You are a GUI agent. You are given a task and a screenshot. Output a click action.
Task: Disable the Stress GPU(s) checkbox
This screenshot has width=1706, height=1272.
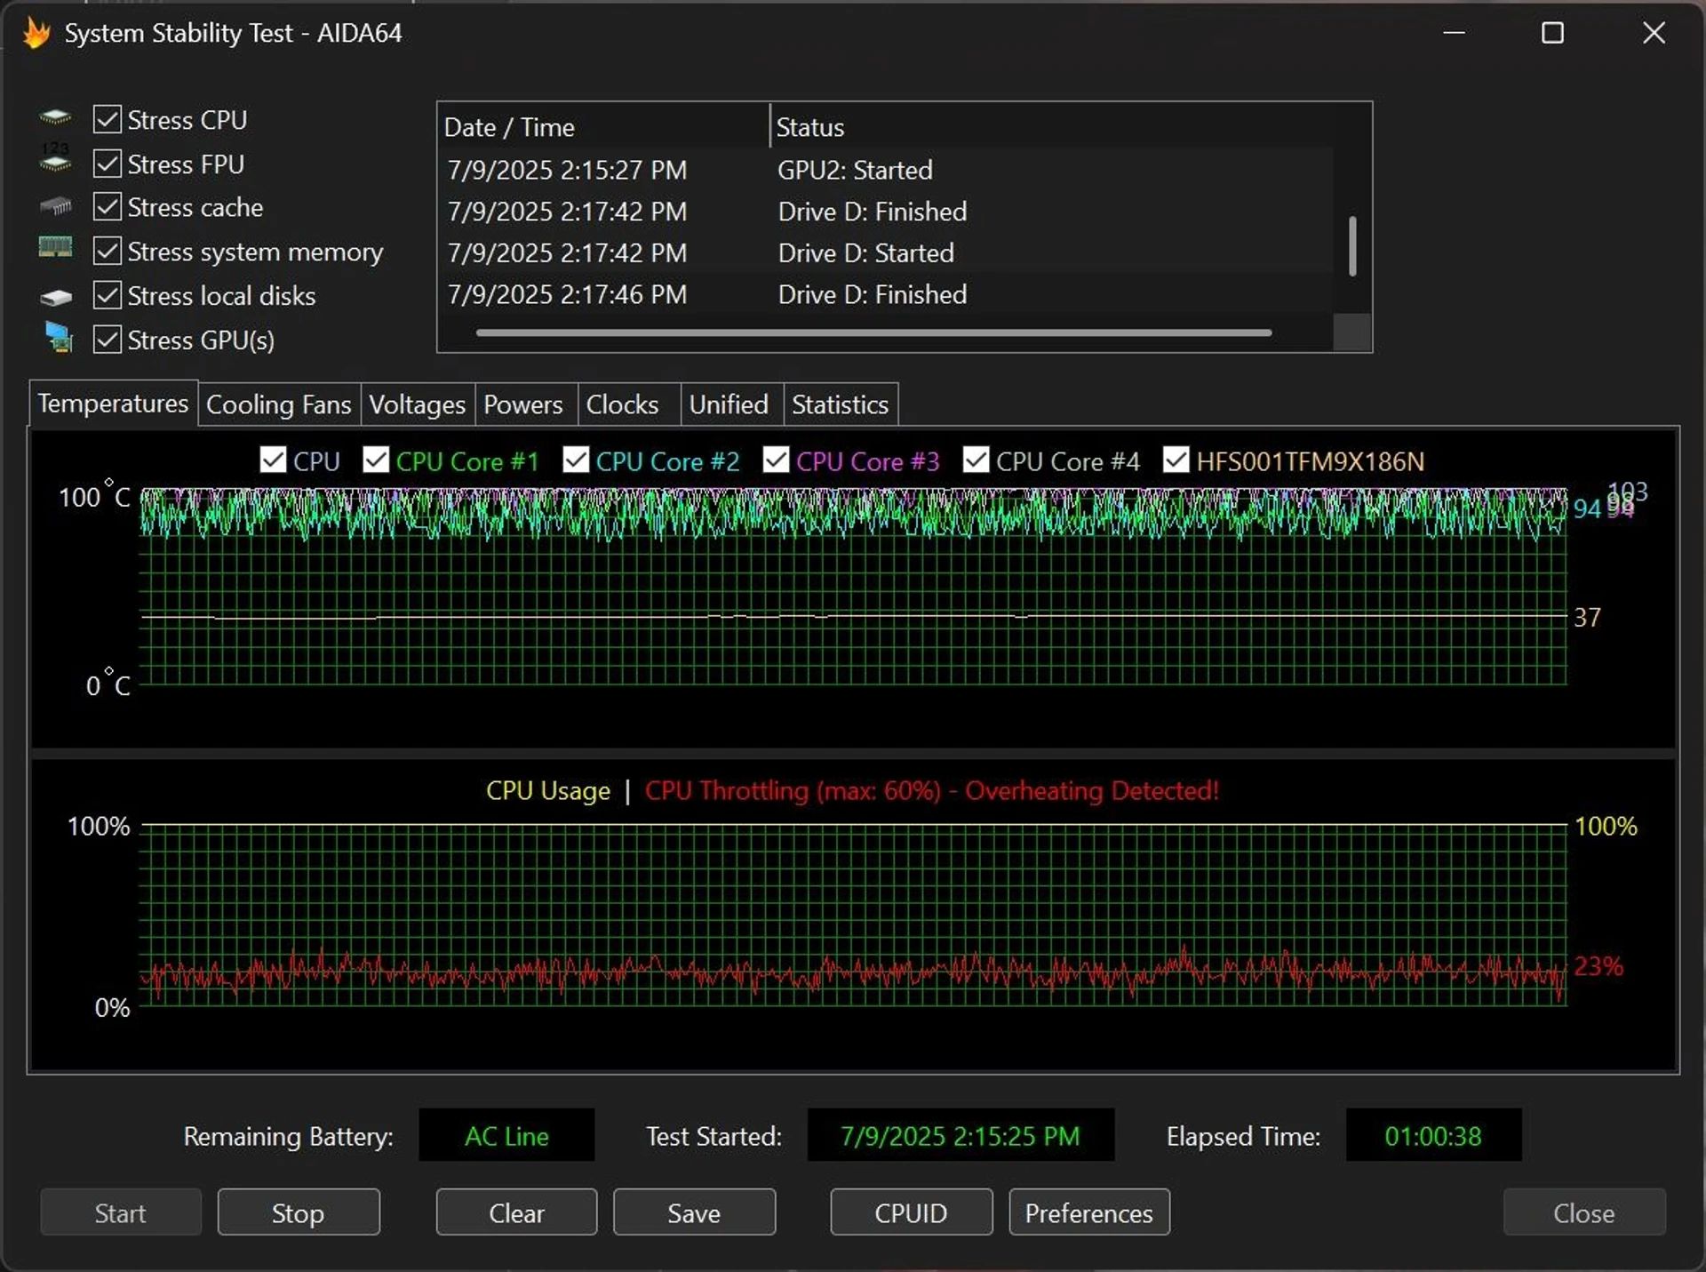108,340
